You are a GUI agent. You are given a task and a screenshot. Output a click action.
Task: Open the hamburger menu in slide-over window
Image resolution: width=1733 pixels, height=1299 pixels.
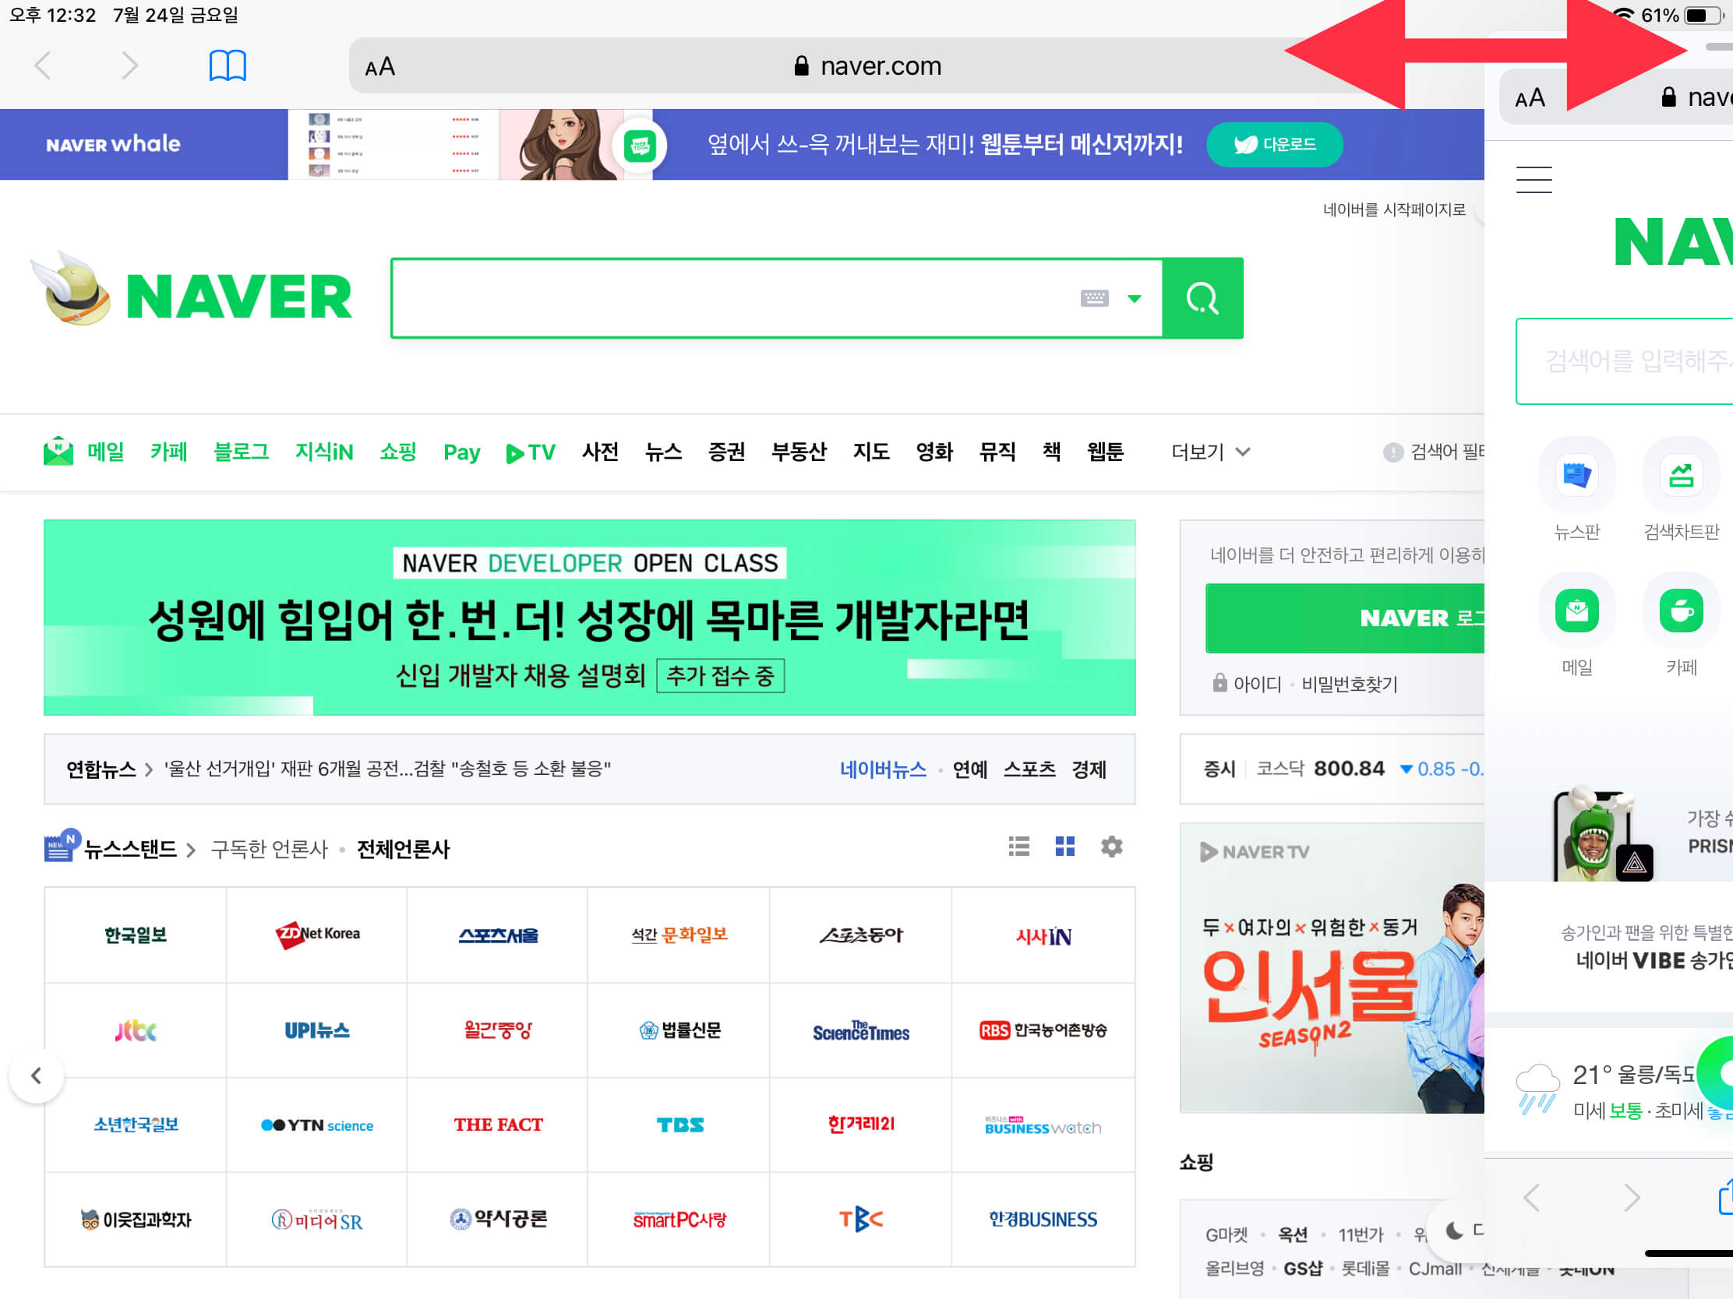1534,180
